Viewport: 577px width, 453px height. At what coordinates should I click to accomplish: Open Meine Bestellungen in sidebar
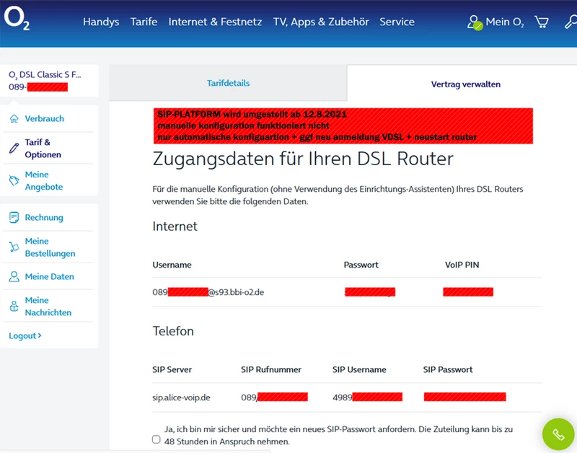[x=50, y=247]
